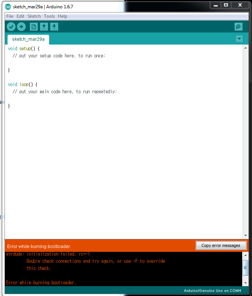This screenshot has width=252, height=296.
Task: Open the File menu
Action: coord(10,16)
